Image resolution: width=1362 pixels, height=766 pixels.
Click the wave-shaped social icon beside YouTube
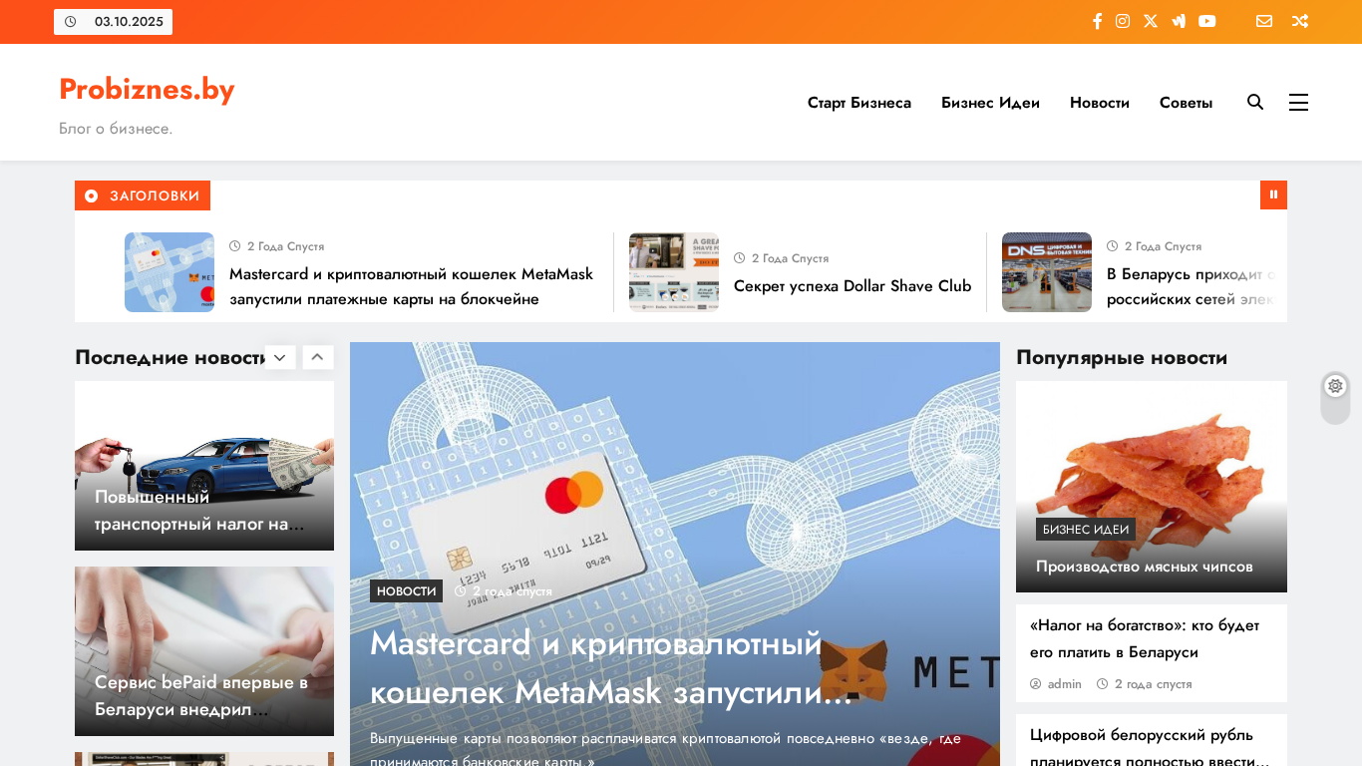click(1179, 21)
